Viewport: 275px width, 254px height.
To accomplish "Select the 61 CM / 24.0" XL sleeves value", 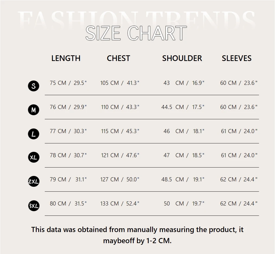I will coord(239,155).
